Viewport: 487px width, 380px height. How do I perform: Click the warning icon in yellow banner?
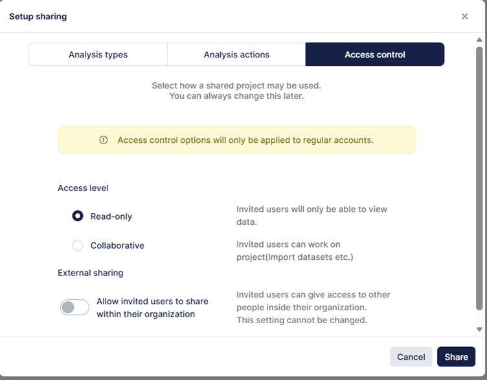point(104,140)
